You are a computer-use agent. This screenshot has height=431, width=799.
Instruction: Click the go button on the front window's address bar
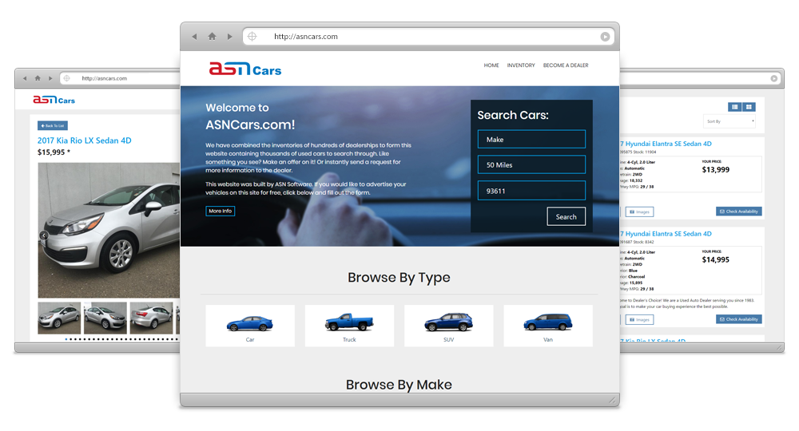click(x=605, y=37)
